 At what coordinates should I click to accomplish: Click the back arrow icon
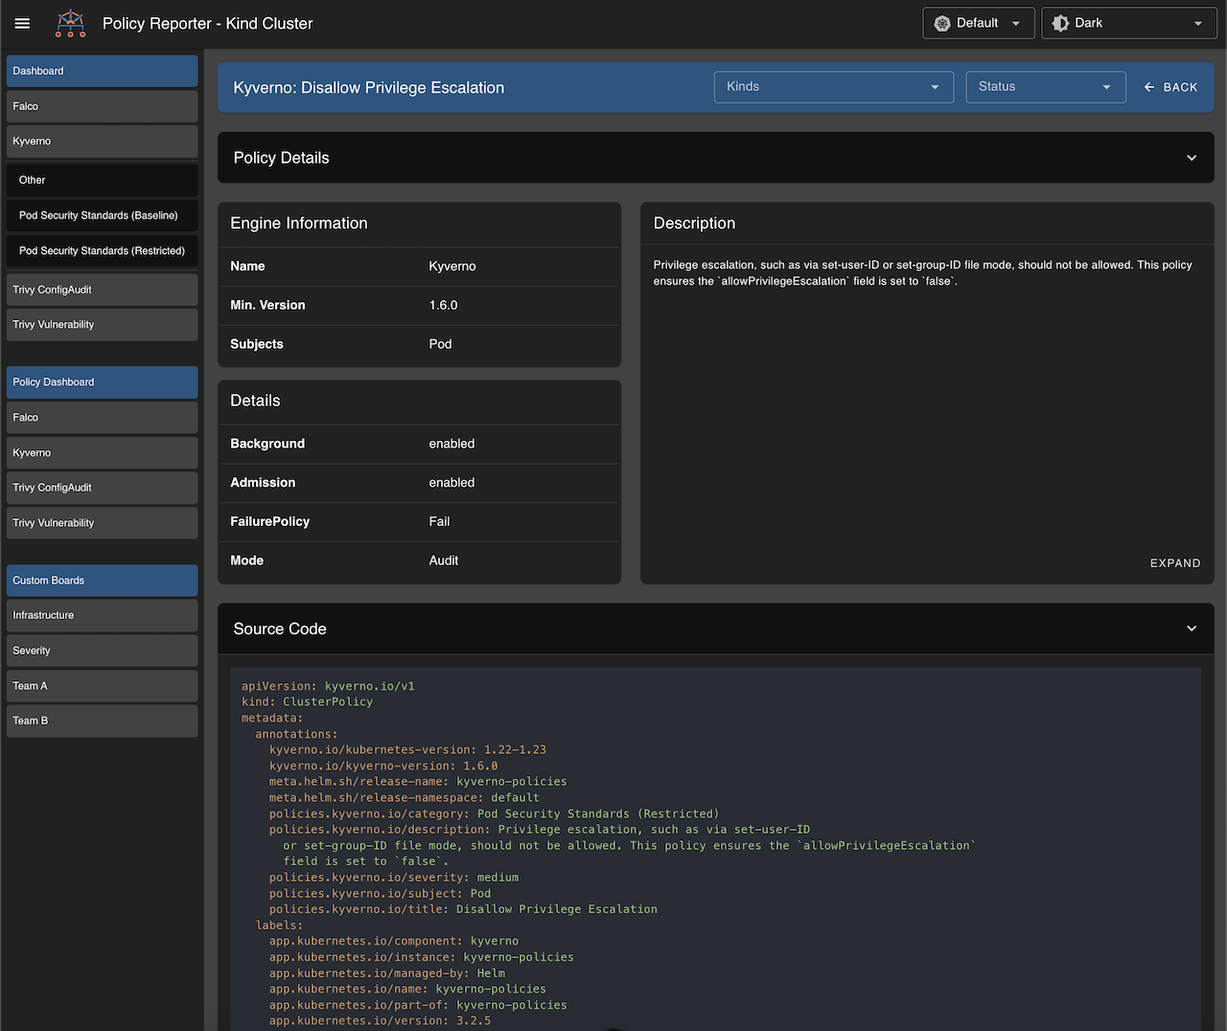(x=1148, y=87)
